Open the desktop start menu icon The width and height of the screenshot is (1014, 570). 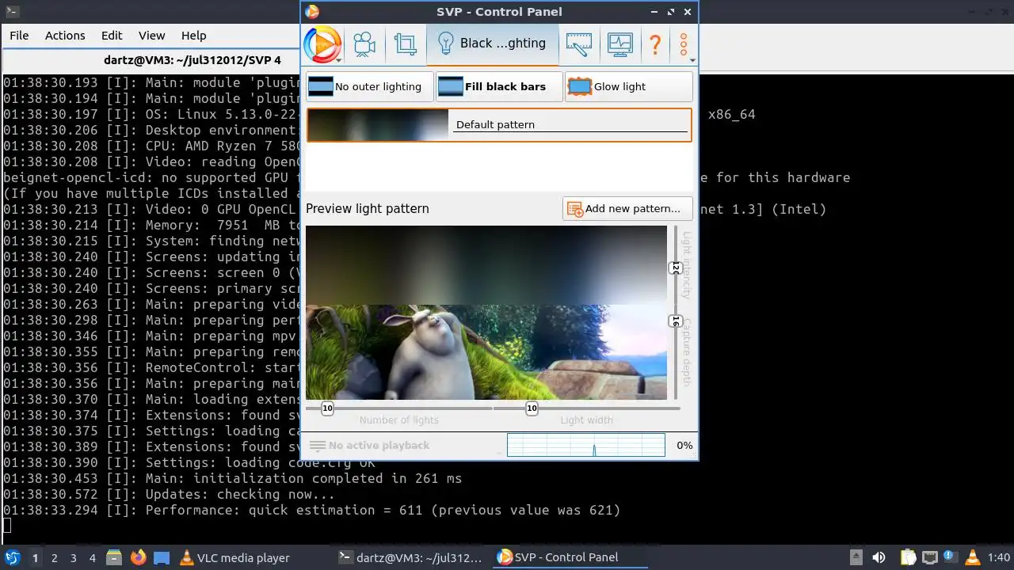pos(13,557)
